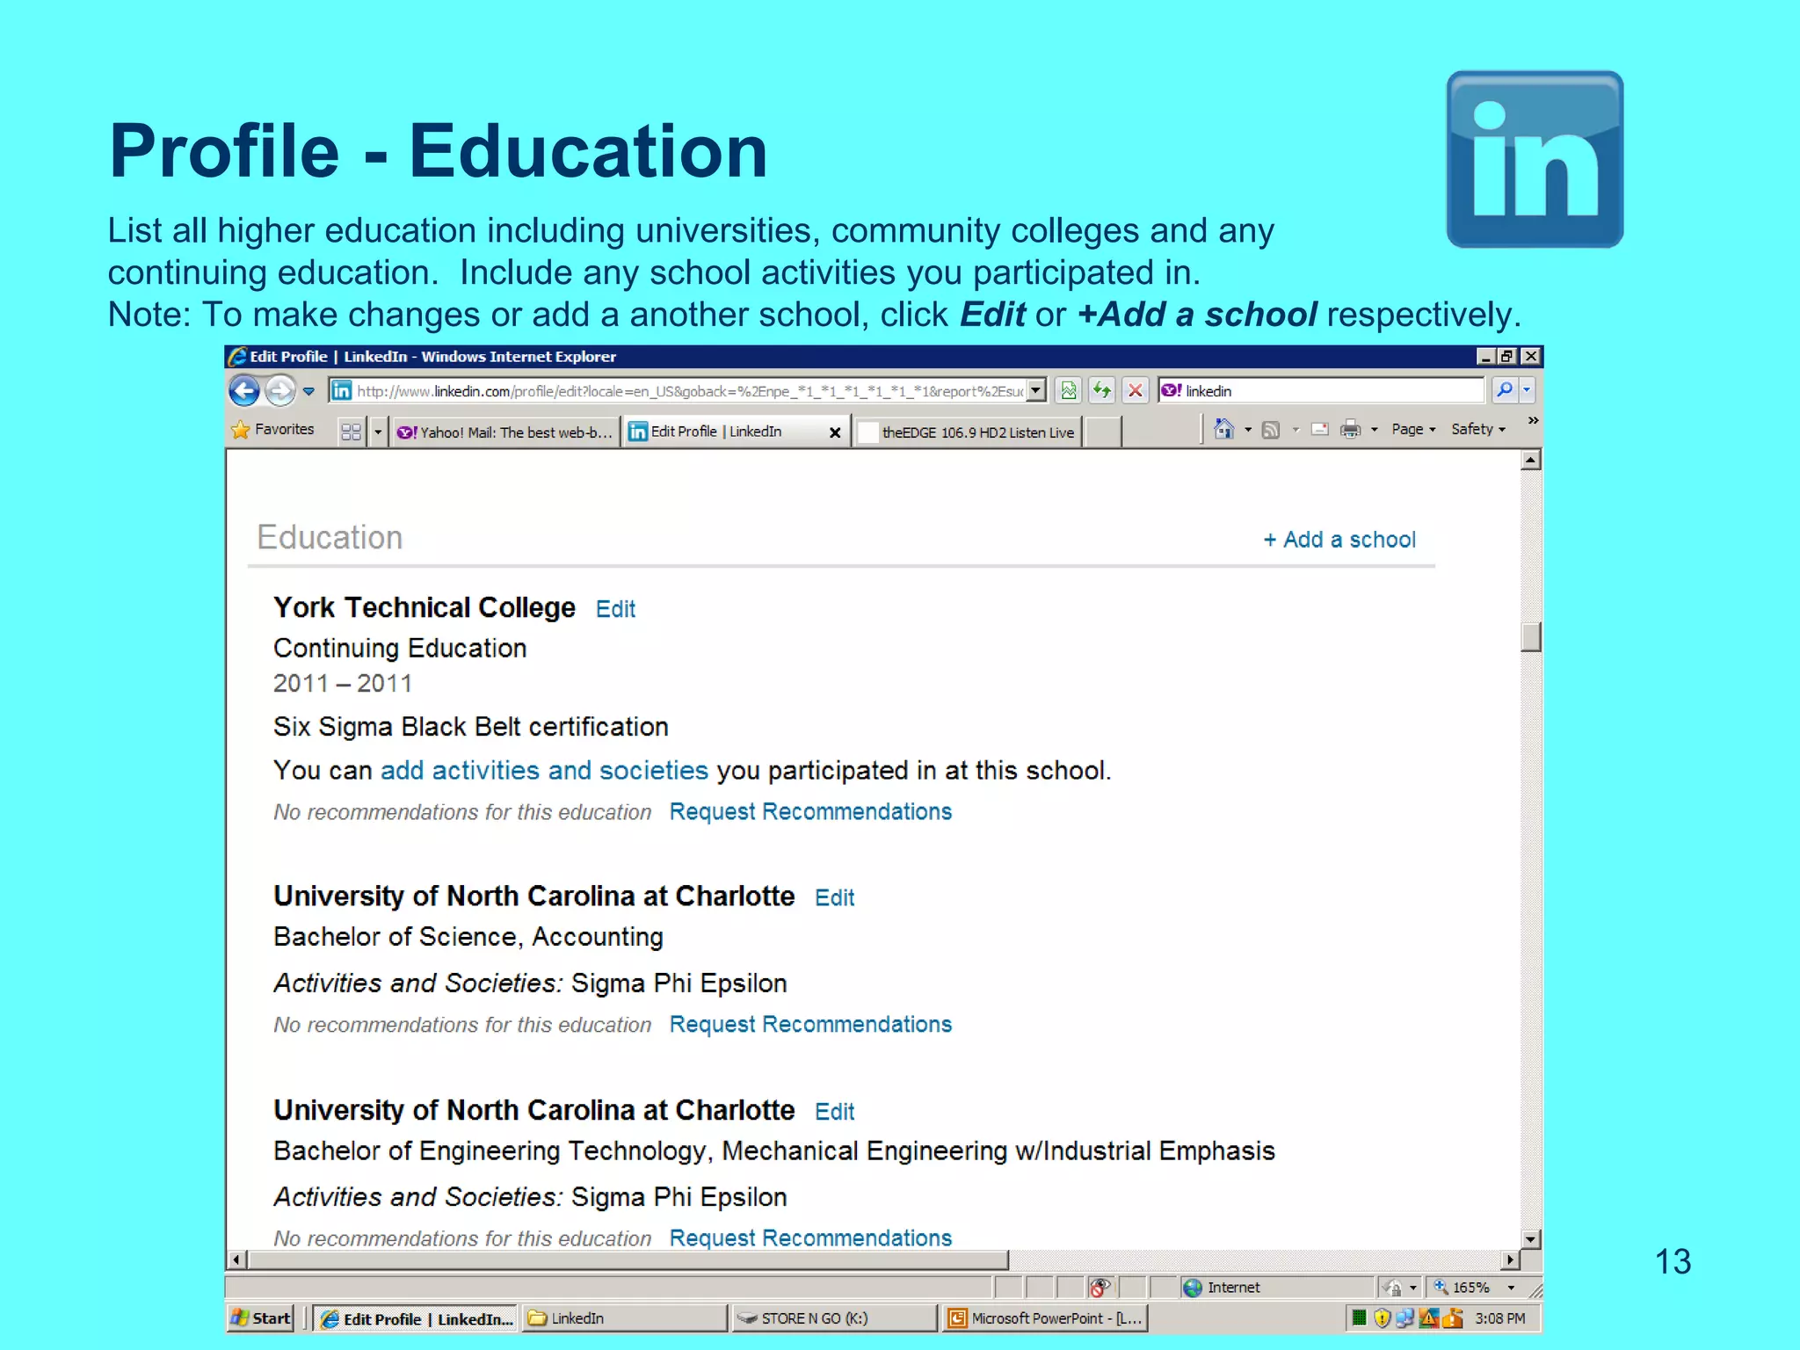Request Recommendations for Engineering Technology degree
The width and height of the screenshot is (1800, 1350).
click(810, 1238)
